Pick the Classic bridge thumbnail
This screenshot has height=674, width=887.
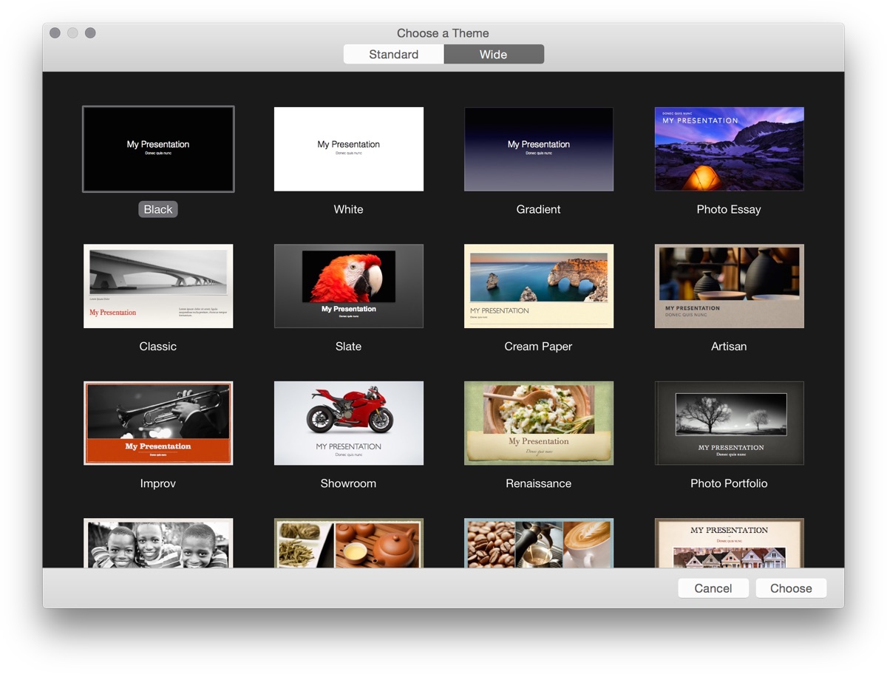(x=158, y=286)
